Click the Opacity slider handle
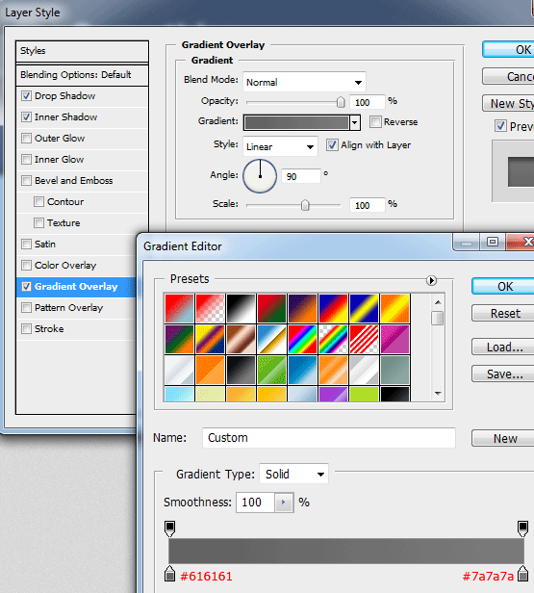Image resolution: width=534 pixels, height=593 pixels. 341,102
